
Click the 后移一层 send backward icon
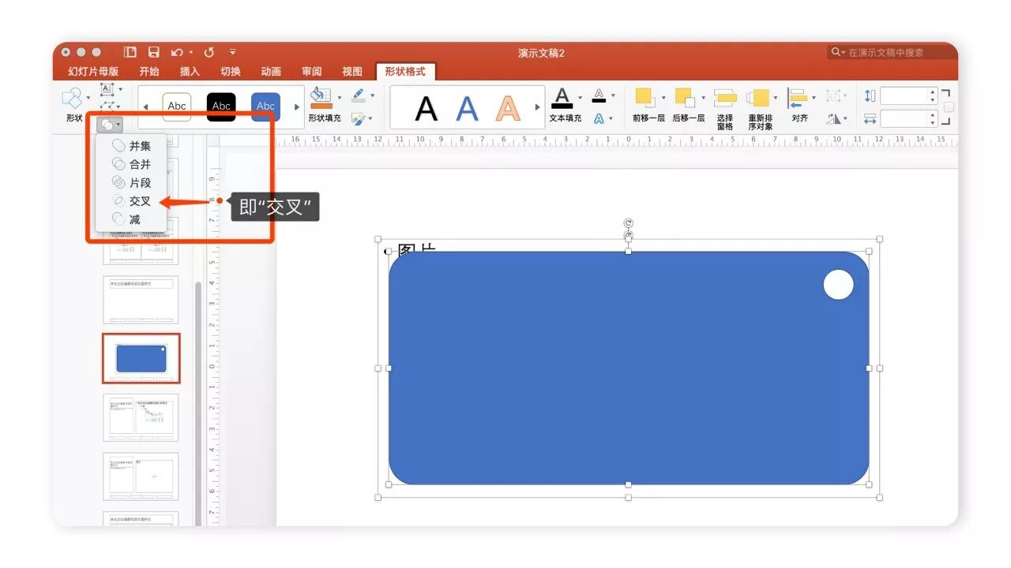685,98
